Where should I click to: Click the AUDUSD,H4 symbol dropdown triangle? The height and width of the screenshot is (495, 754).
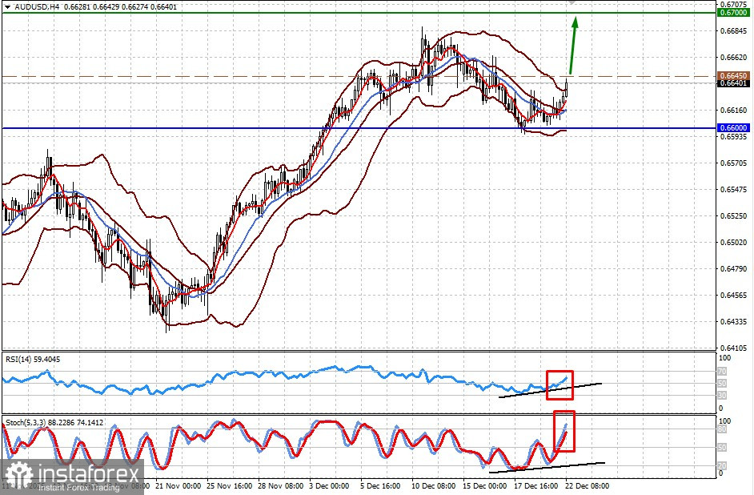(8, 7)
